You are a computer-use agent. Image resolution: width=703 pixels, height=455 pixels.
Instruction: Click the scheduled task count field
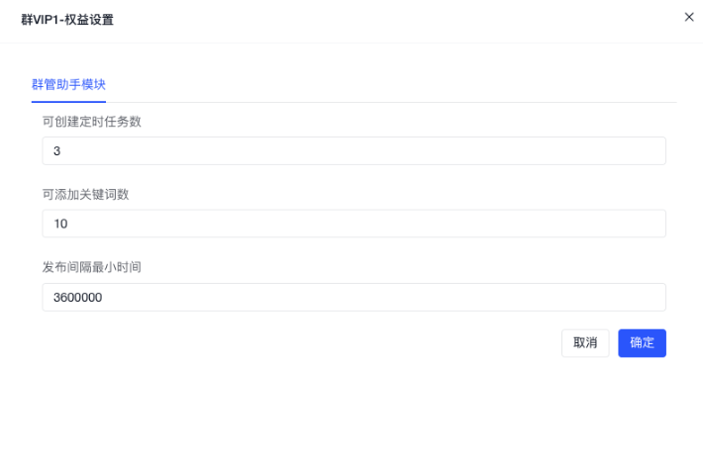[x=353, y=151]
